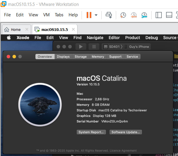The width and height of the screenshot is (178, 156).
Task: Click the Startup Disk macOS Catalina by Techsviewer
Action: point(112,110)
